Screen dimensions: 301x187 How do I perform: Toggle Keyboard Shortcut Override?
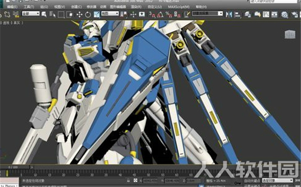click(142, 15)
